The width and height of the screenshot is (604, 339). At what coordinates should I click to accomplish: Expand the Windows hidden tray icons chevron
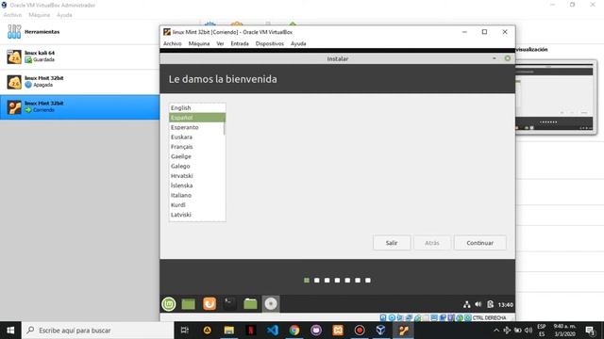point(496,331)
